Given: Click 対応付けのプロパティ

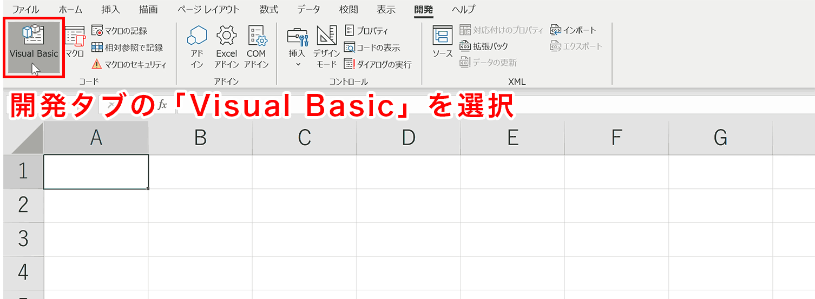Looking at the screenshot, I should tap(501, 30).
